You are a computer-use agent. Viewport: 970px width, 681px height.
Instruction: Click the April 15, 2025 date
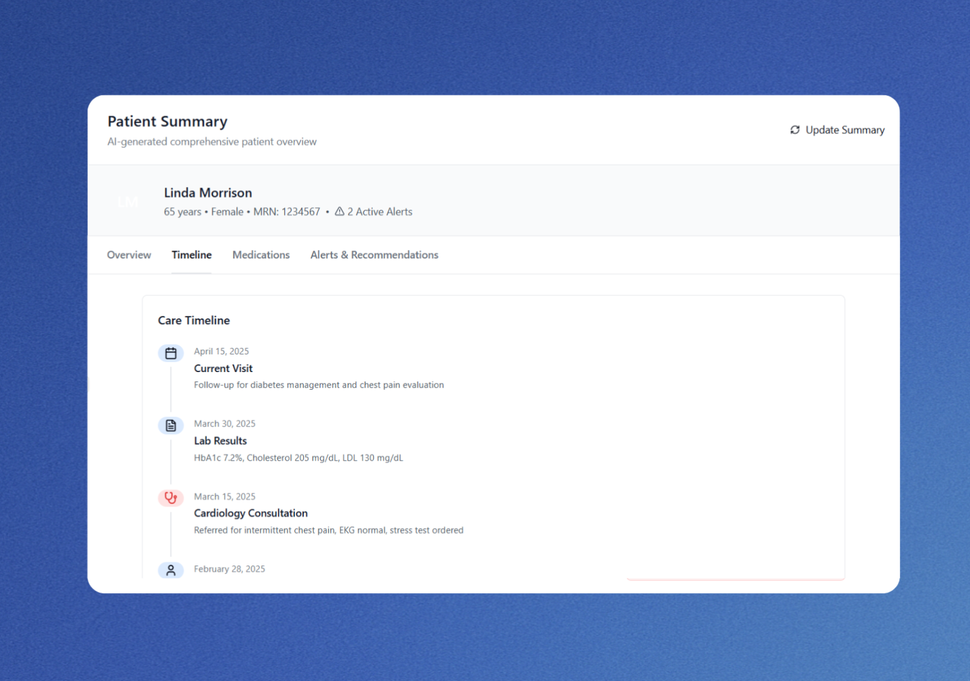click(221, 351)
